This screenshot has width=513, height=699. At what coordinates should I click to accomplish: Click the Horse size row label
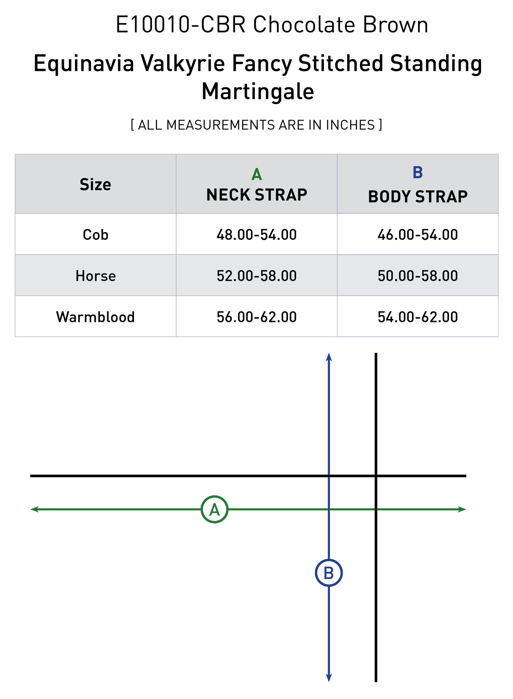coord(95,276)
